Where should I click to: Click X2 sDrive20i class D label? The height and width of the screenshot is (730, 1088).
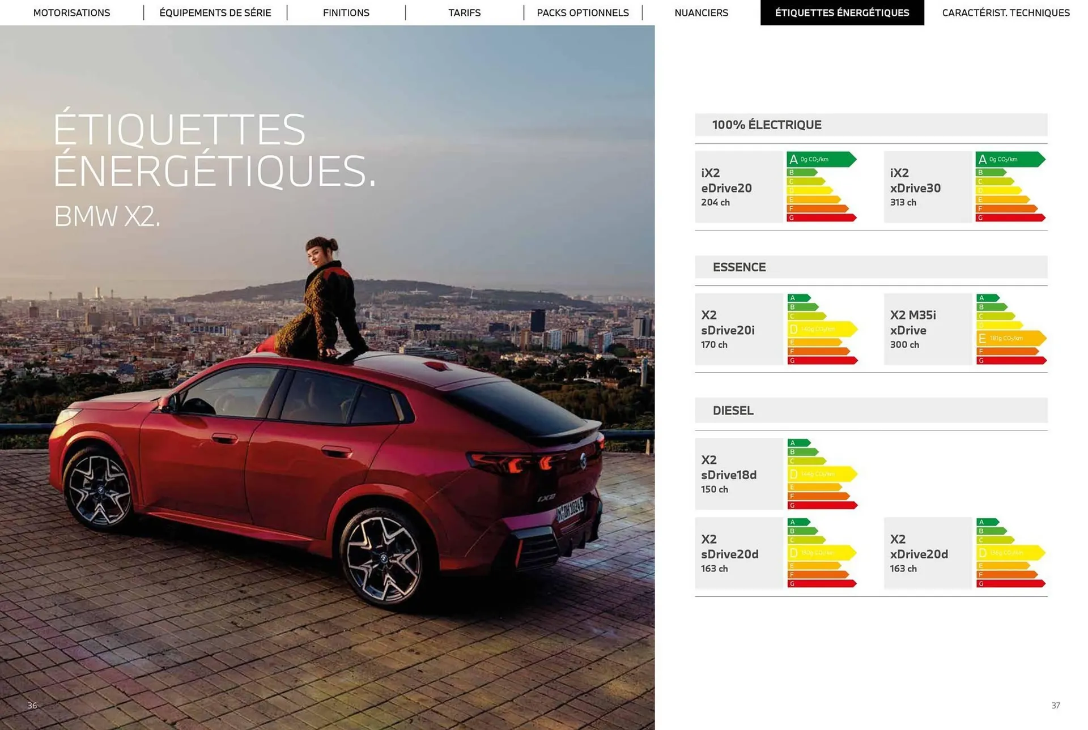click(822, 329)
